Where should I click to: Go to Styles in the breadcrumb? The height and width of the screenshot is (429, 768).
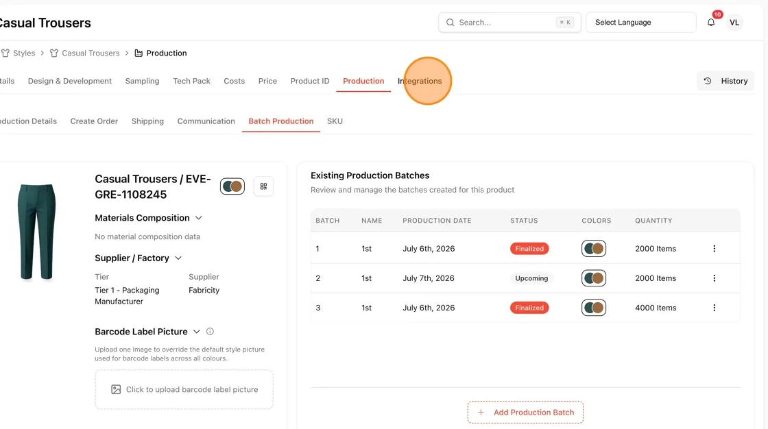(x=24, y=53)
